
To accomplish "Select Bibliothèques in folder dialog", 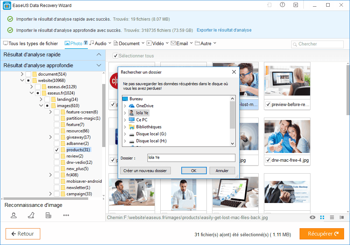I will pos(149,127).
